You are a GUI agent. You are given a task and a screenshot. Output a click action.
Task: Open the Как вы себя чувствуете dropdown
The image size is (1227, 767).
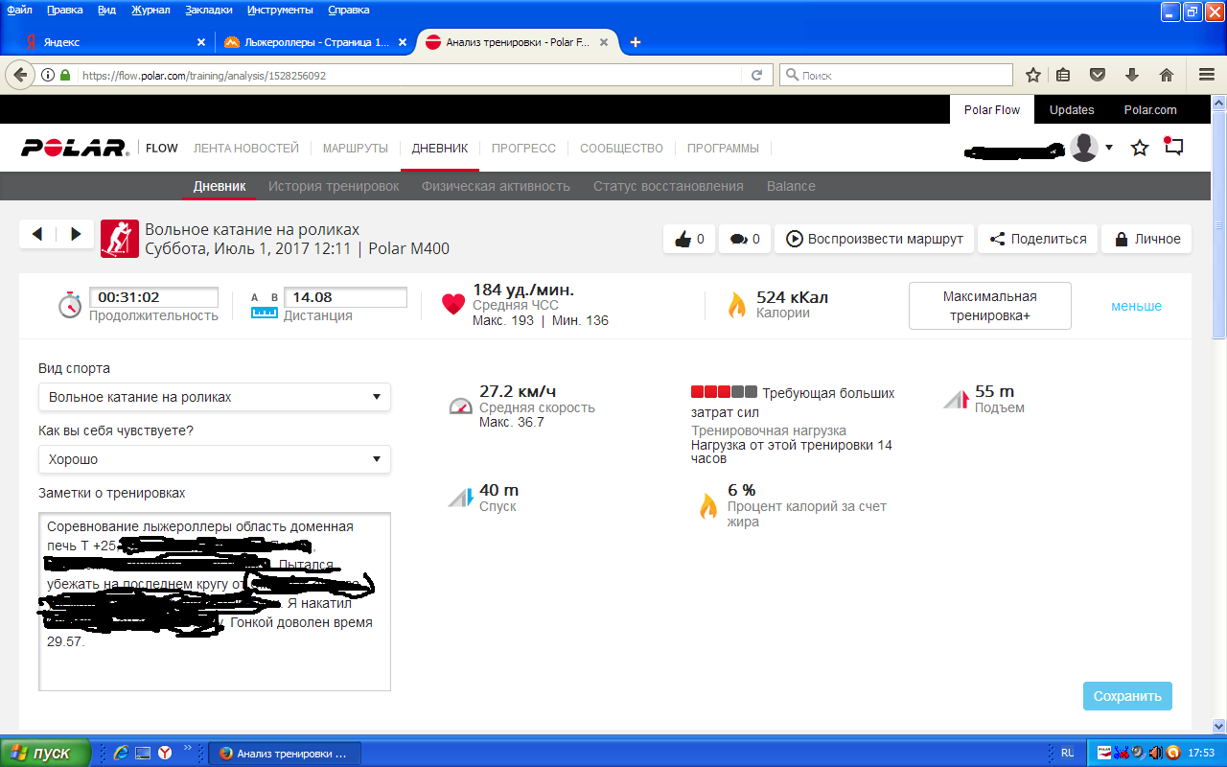click(x=215, y=459)
